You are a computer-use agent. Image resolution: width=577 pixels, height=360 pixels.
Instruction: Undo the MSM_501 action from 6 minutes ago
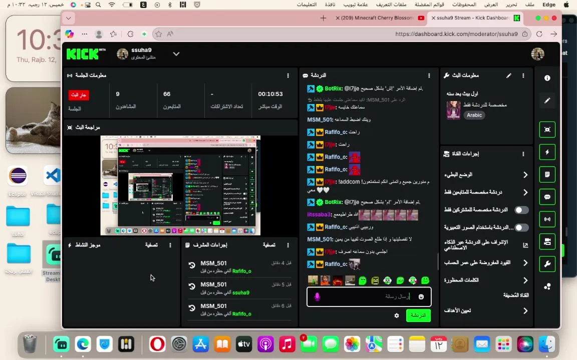pyautogui.click(x=192, y=308)
